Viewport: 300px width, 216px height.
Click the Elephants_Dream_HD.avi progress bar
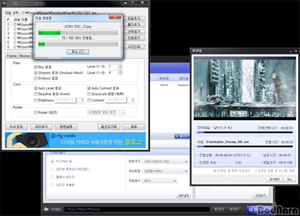[x=245, y=147]
